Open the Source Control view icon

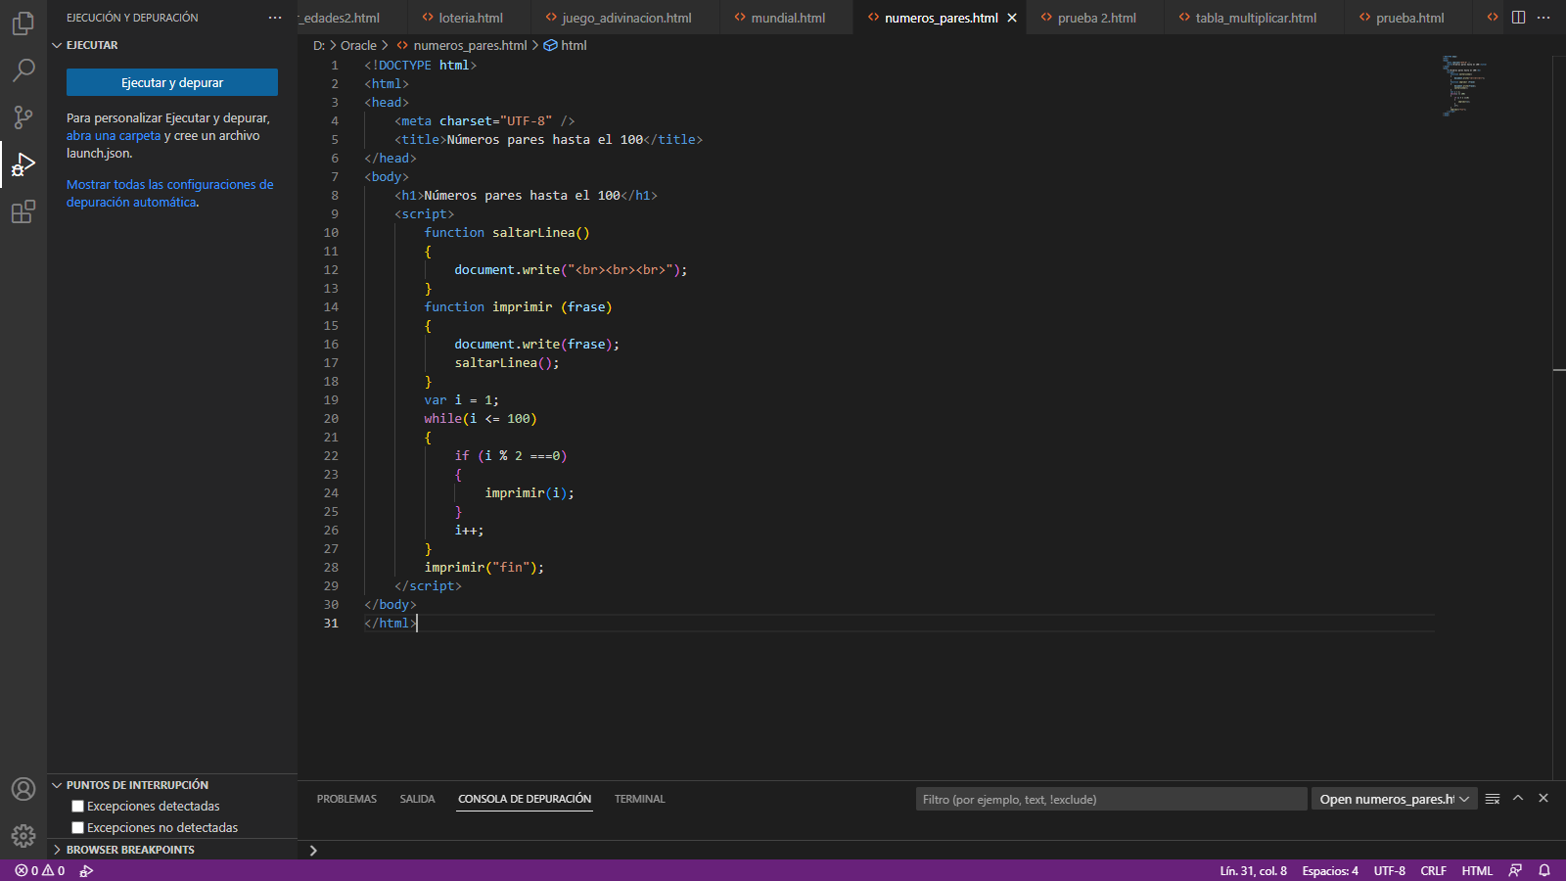point(23,117)
